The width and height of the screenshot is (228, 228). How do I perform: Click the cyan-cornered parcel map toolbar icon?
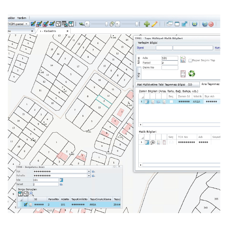[71, 24]
